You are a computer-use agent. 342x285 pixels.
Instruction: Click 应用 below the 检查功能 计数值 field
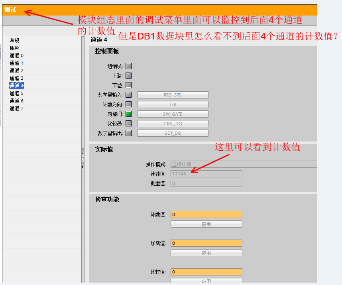click(x=206, y=224)
